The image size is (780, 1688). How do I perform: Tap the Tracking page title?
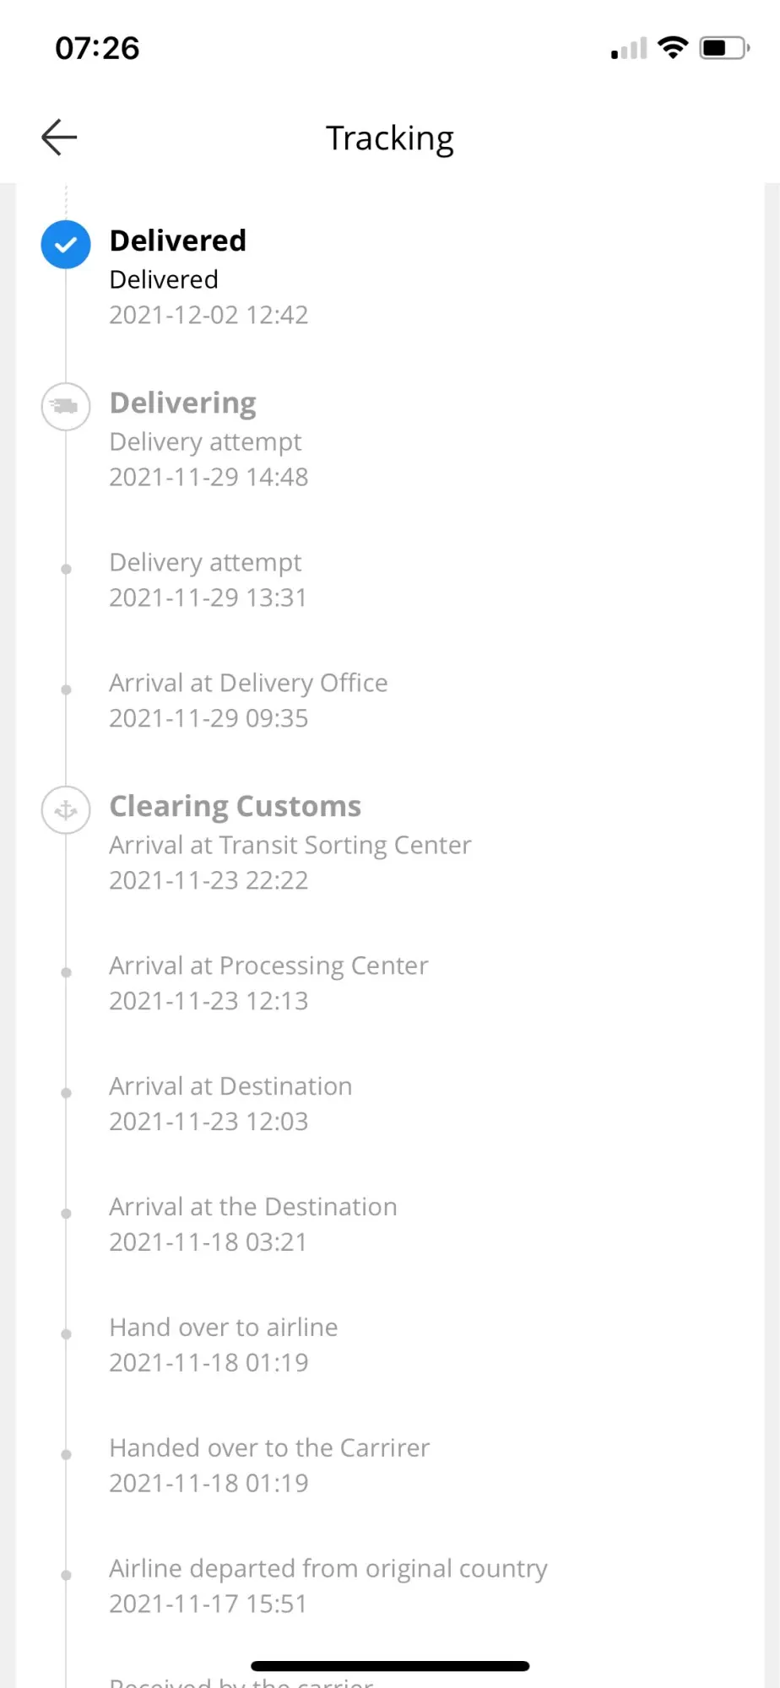tap(390, 138)
